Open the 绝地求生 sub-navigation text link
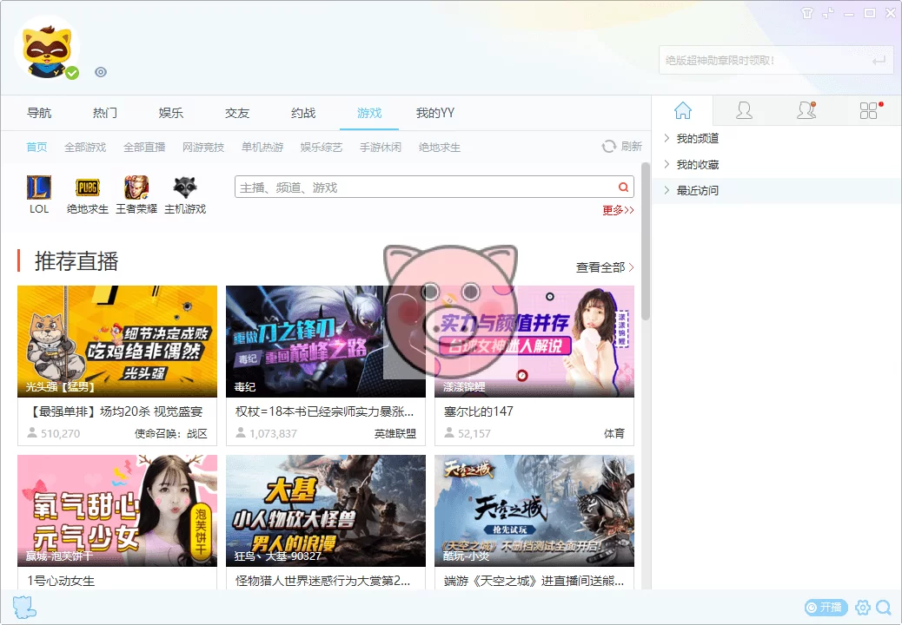The height and width of the screenshot is (625, 902). coord(440,148)
